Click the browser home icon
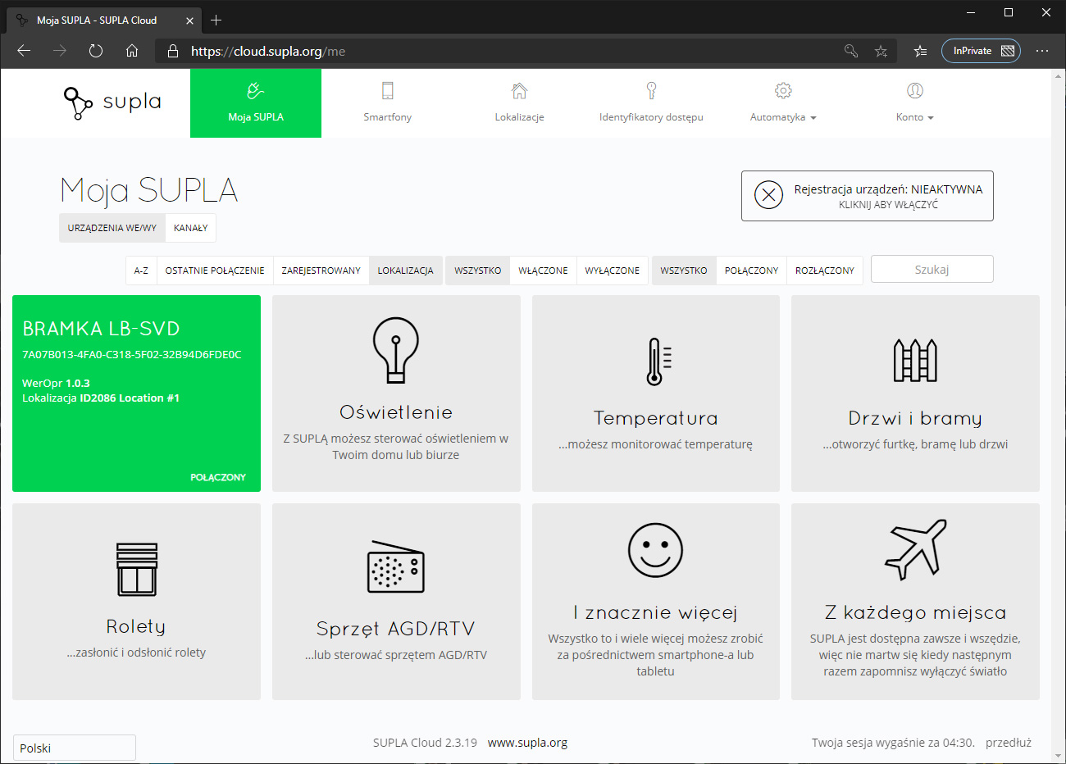The image size is (1066, 764). pyautogui.click(x=132, y=51)
